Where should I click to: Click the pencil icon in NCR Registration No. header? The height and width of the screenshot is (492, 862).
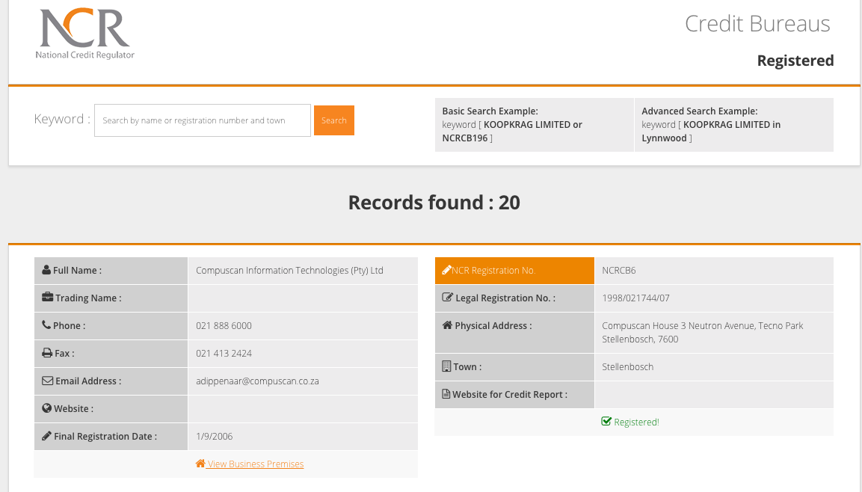pyautogui.click(x=446, y=270)
